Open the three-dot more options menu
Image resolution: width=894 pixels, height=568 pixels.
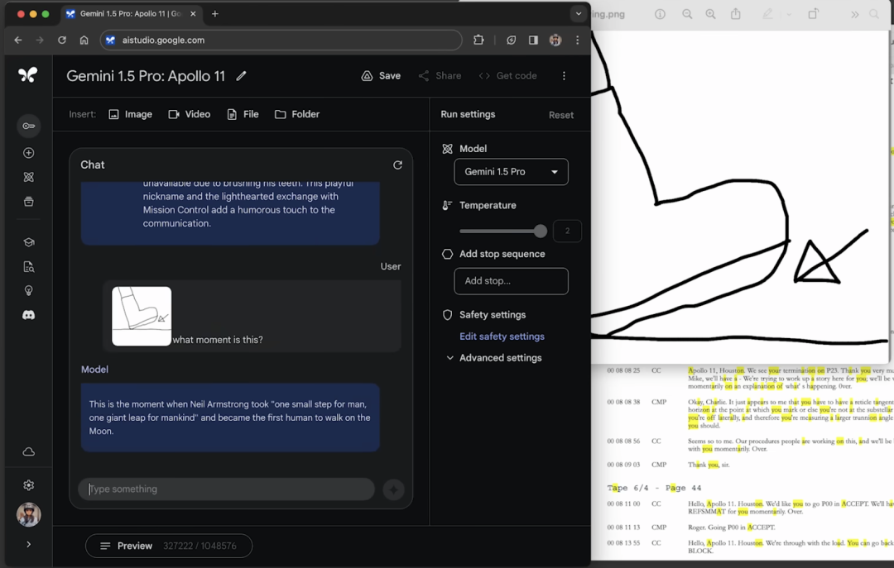pos(564,76)
